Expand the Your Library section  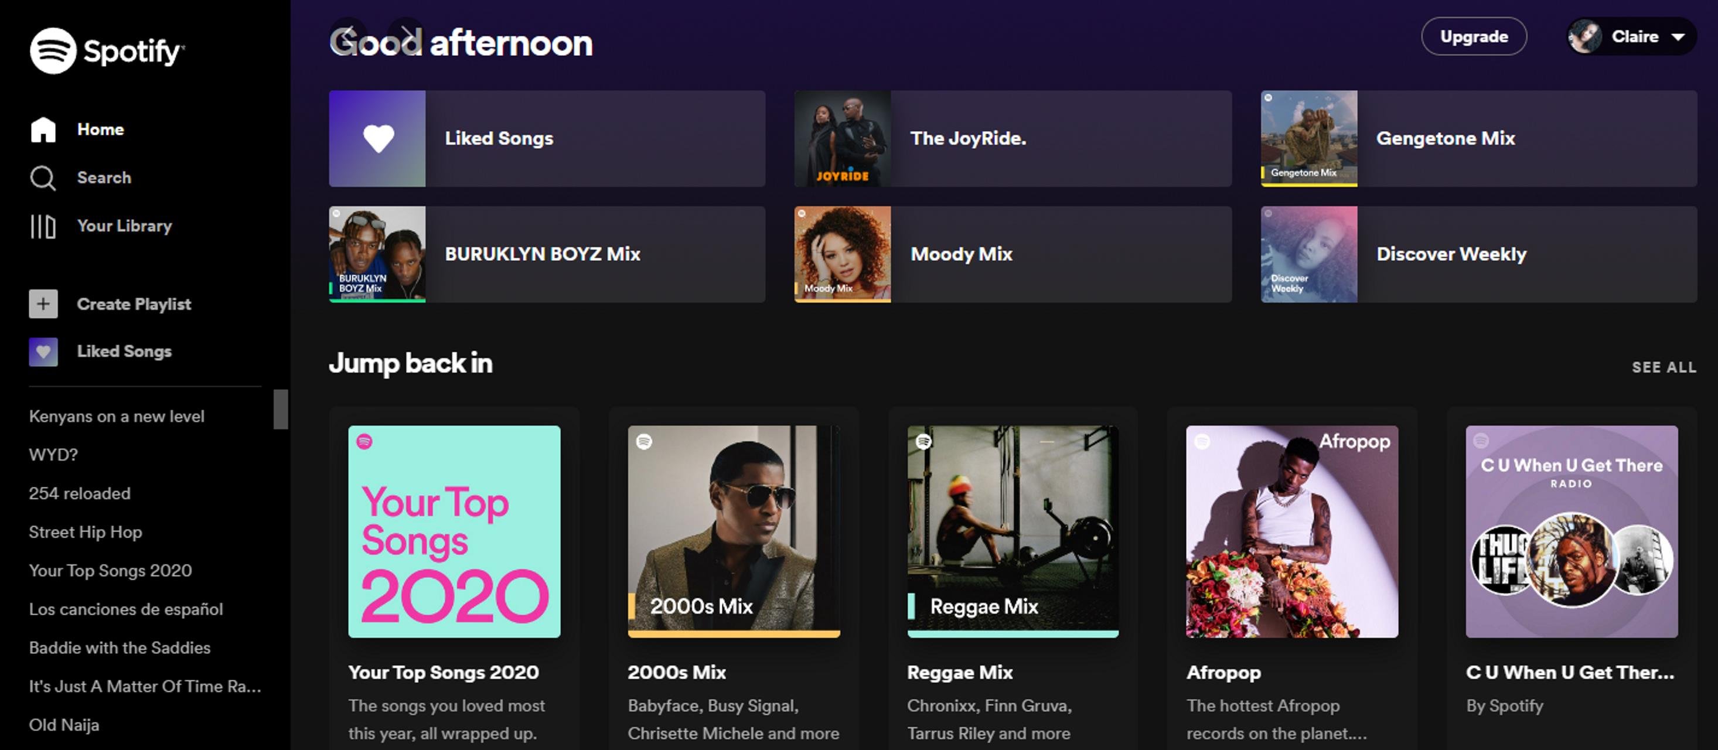(x=124, y=224)
